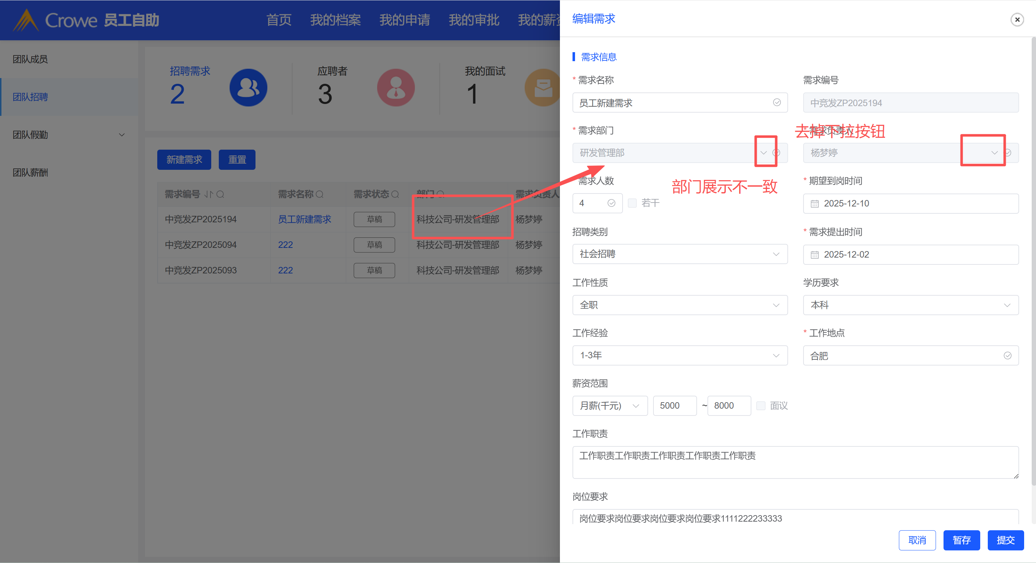
Task: Open the 招聘类别 dropdown showing 社会招聘
Action: click(x=680, y=254)
